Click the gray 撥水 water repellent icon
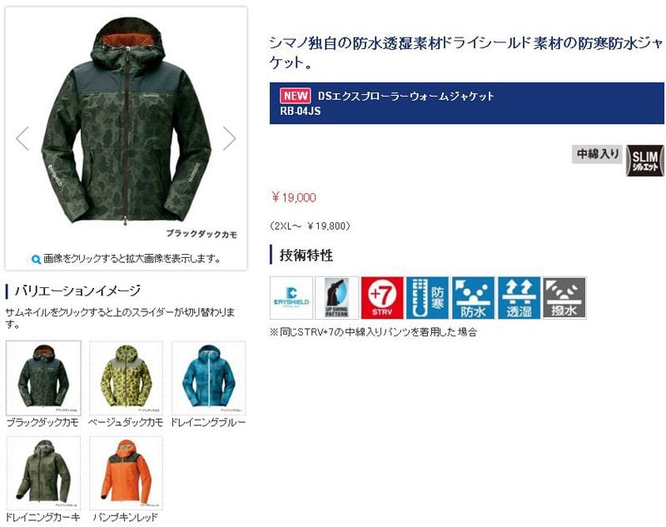 [564, 298]
